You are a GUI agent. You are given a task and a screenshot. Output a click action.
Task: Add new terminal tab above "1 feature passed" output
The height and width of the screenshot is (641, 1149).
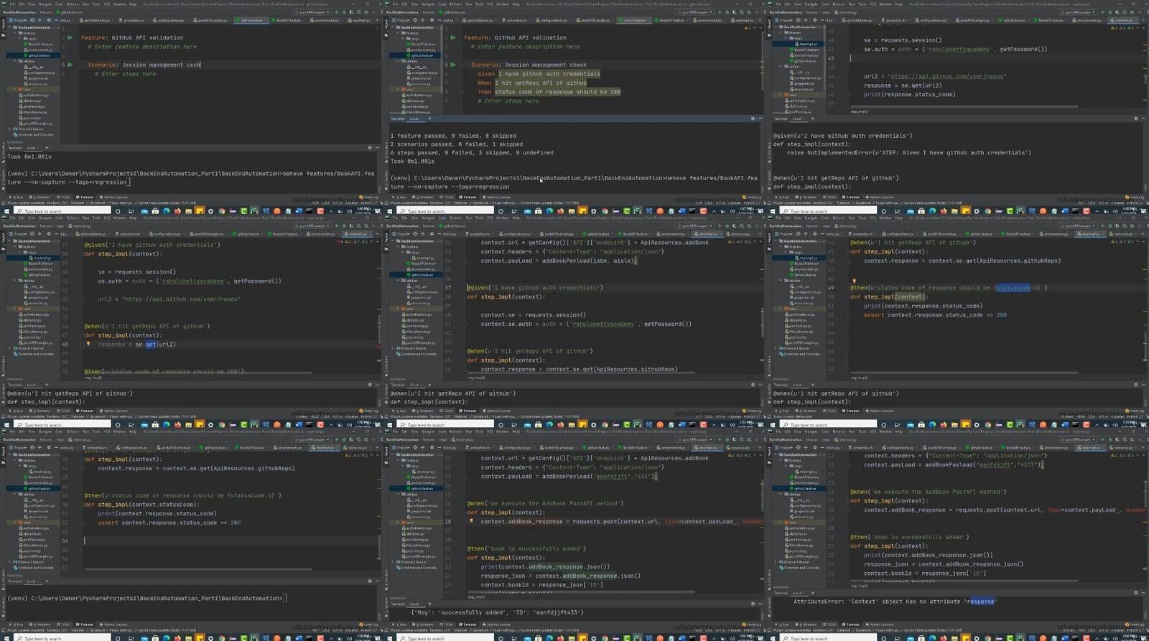429,118
